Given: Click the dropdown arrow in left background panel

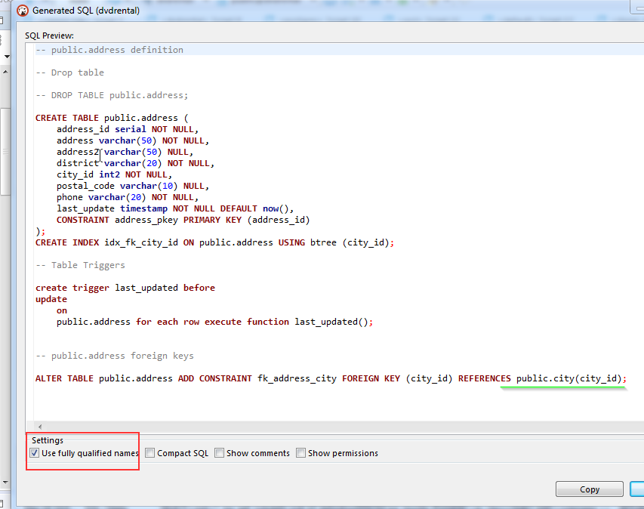Looking at the screenshot, I should click(7, 57).
